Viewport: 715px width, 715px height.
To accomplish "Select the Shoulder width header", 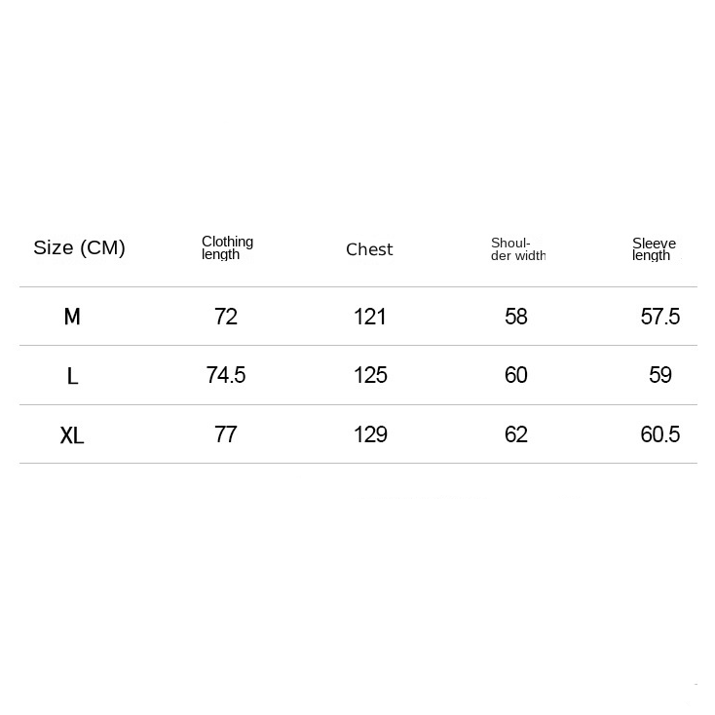I will (518, 249).
